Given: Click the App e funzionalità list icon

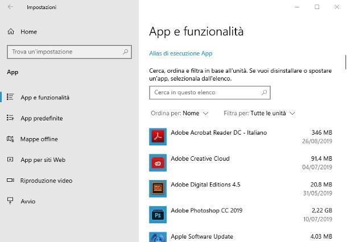Looking at the screenshot, I should [x=10, y=97].
